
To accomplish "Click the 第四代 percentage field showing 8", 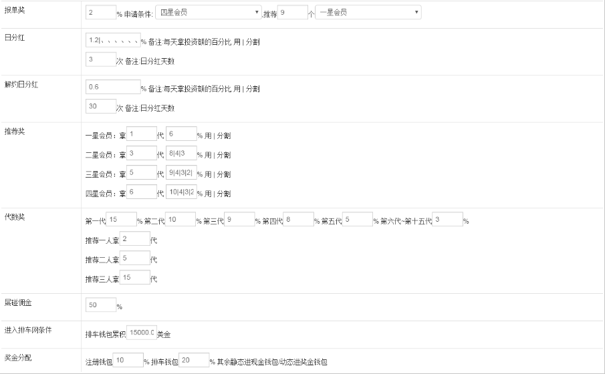I will click(298, 219).
